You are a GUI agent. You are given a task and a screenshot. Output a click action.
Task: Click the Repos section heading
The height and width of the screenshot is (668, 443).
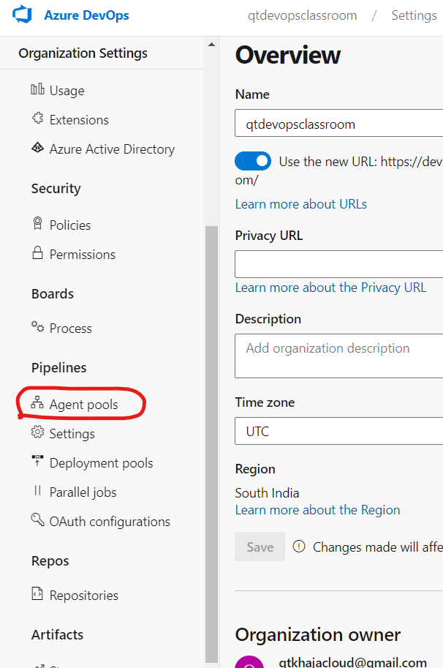tap(50, 561)
